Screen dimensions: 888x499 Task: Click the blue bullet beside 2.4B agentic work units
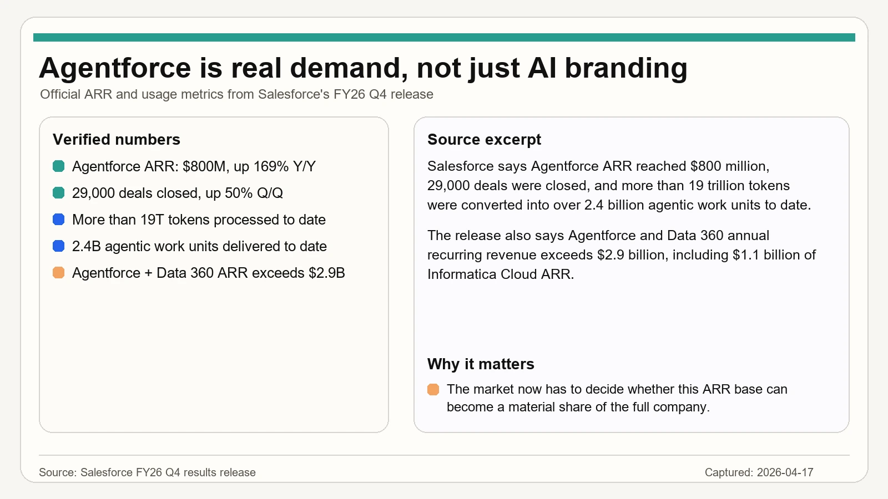tap(58, 246)
